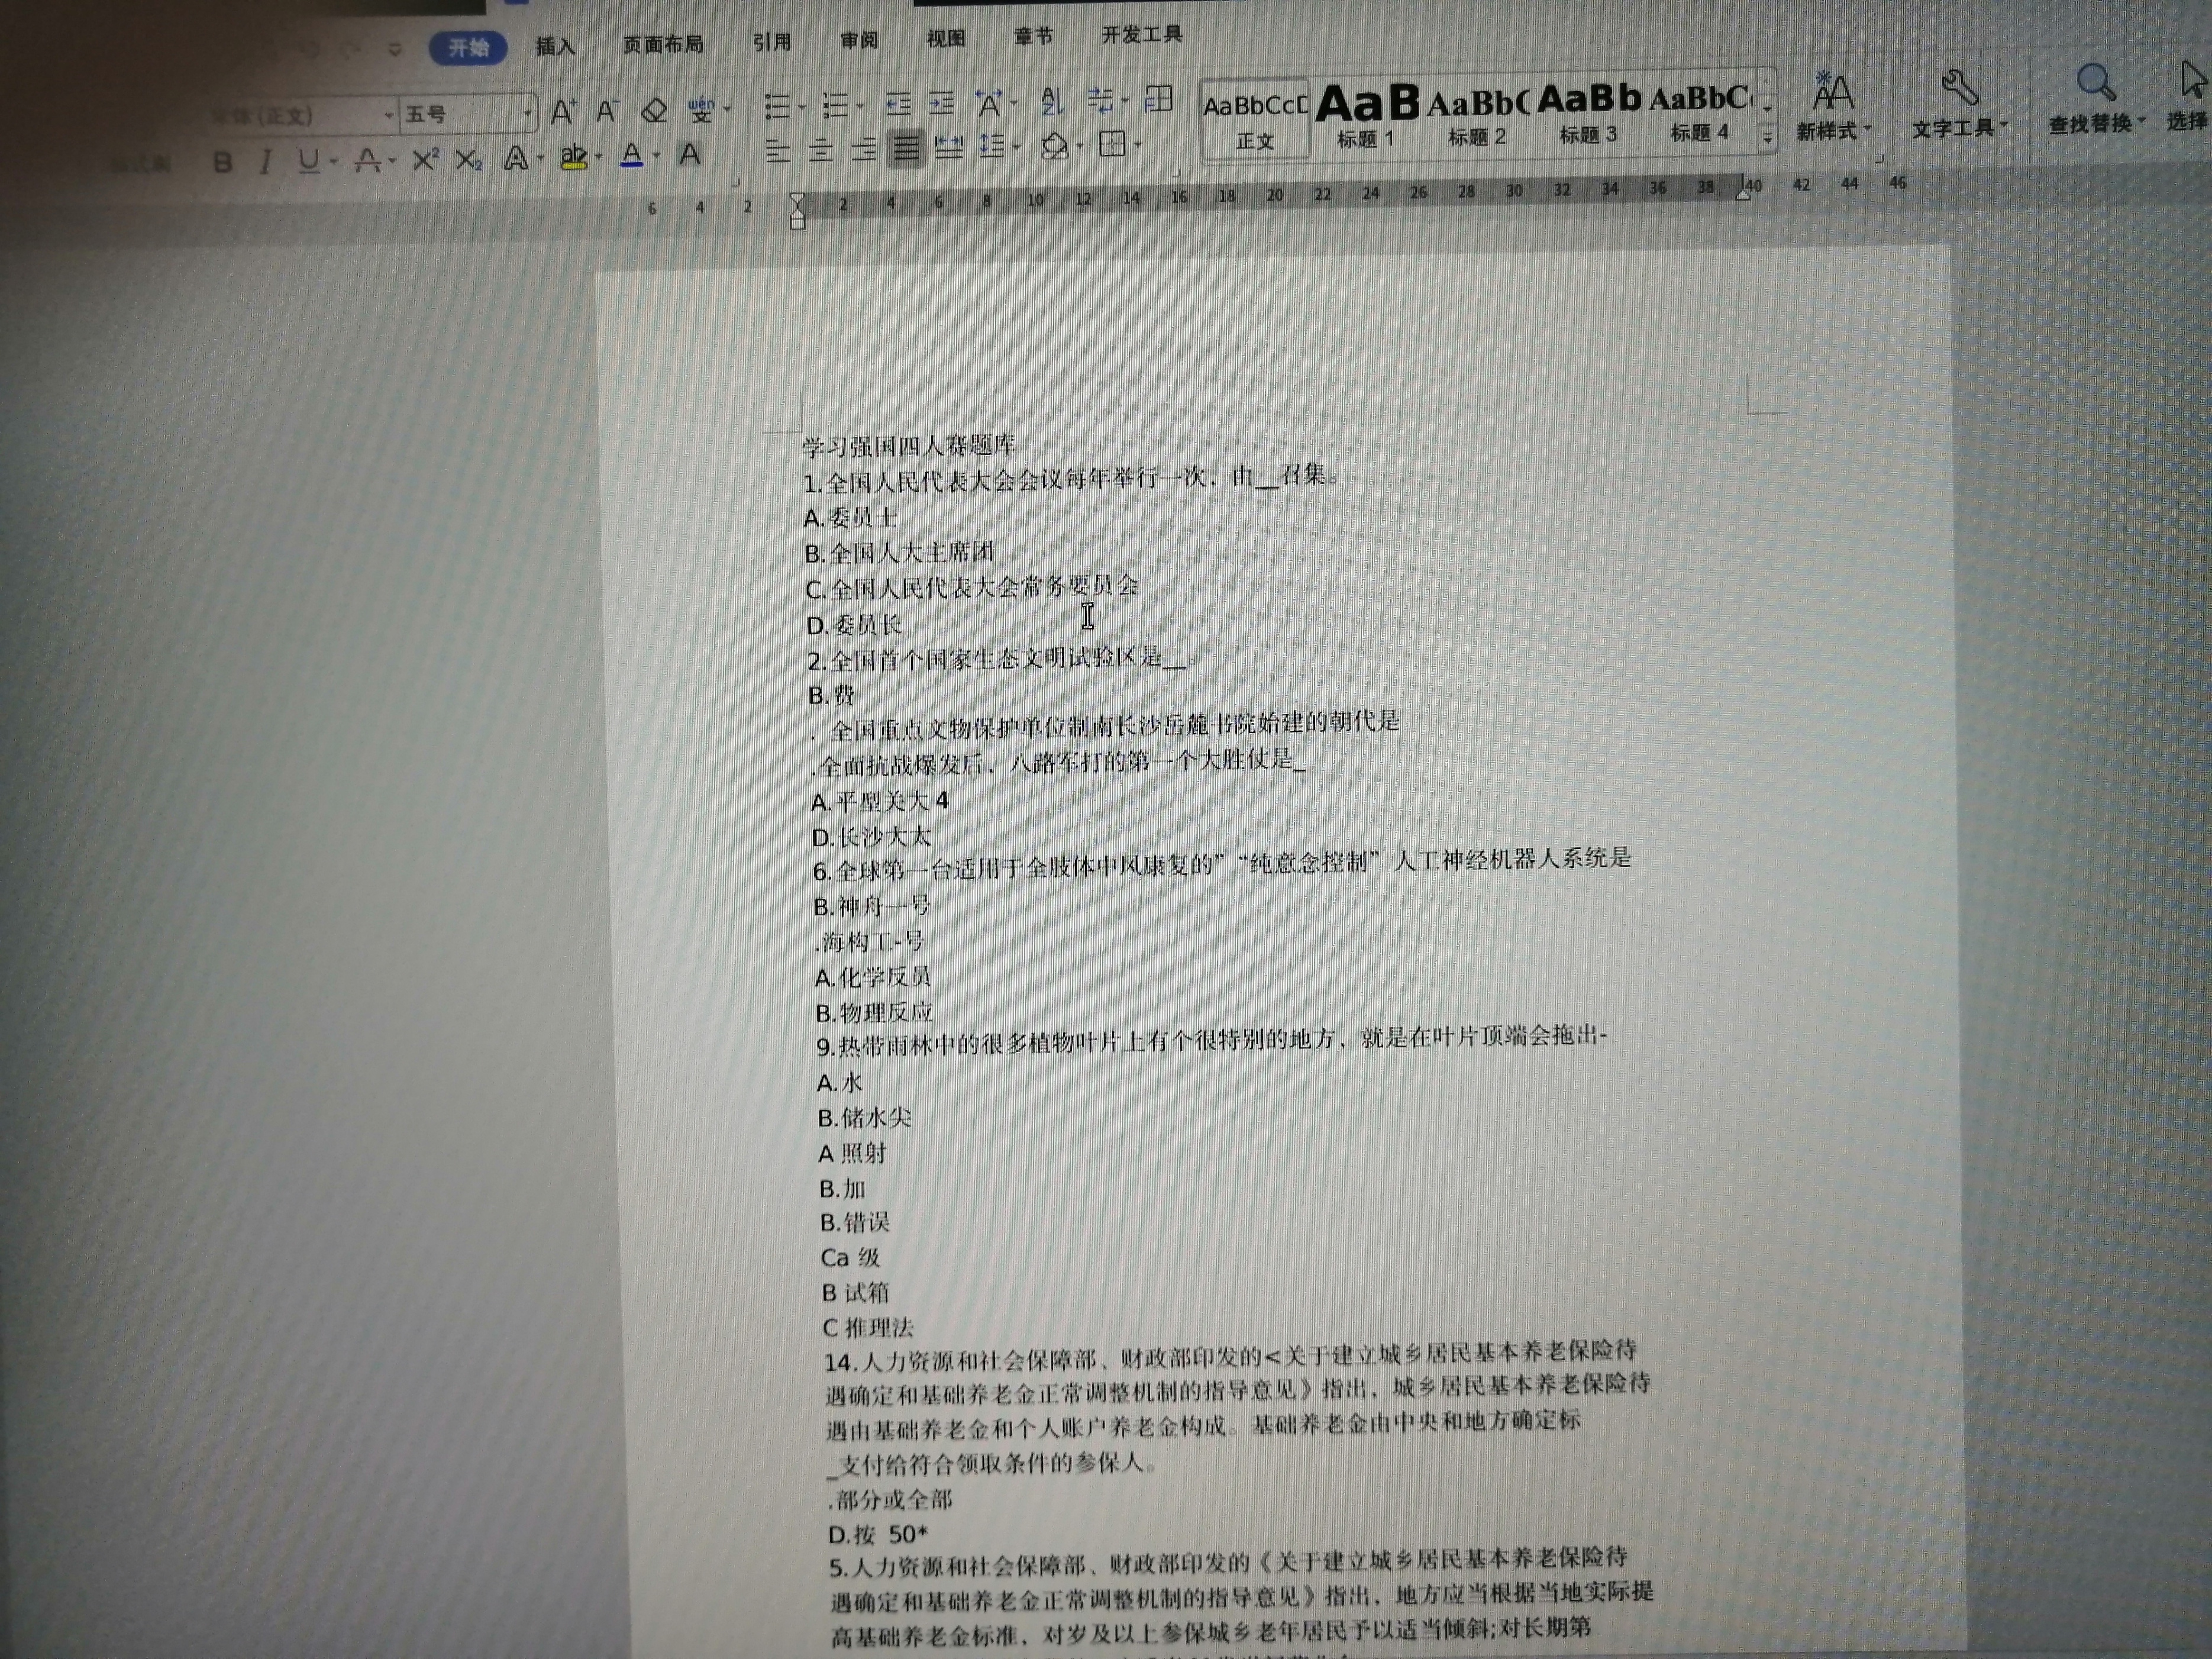Screen dimensions: 2212x1659
Task: Open the 开发工具 tab
Action: (1142, 35)
